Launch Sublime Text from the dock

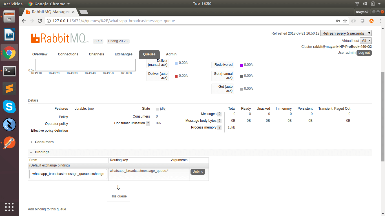[x=9, y=89]
